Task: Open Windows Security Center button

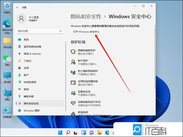Action: [x=86, y=32]
